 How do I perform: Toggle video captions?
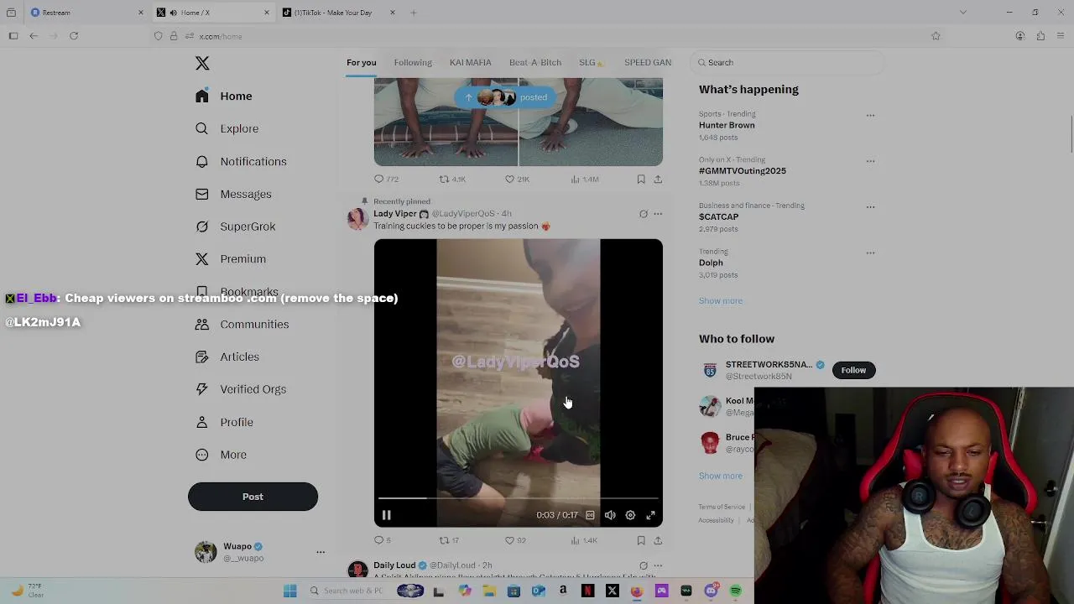click(590, 515)
